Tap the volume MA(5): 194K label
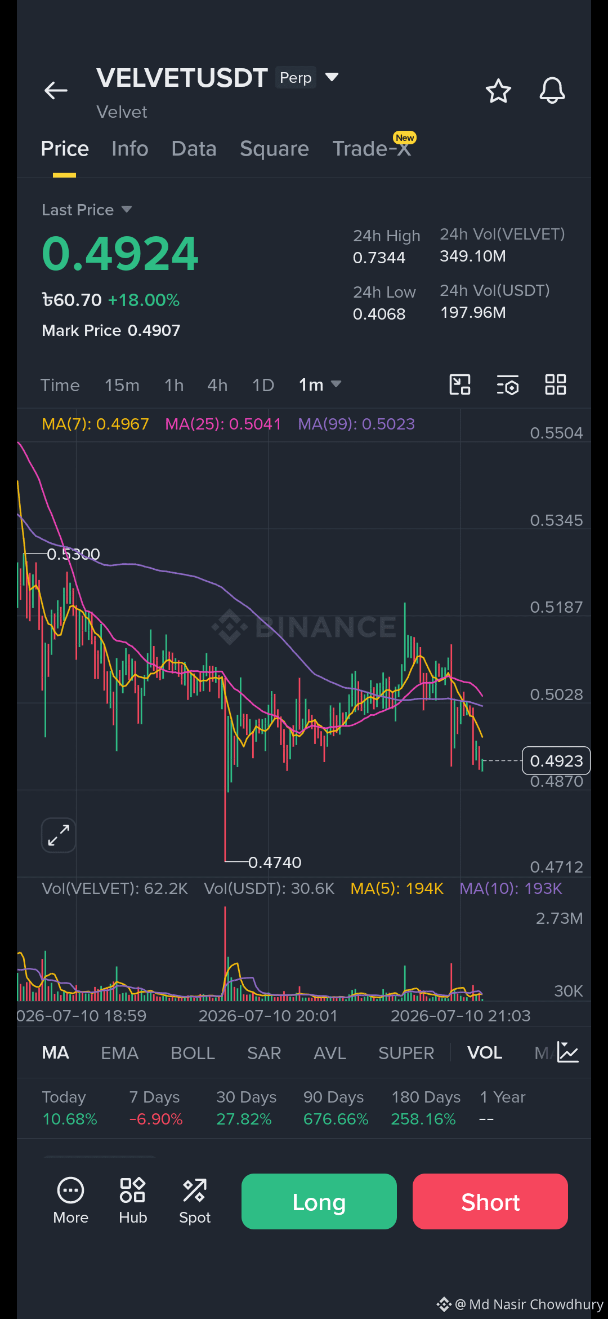The image size is (608, 1319). point(397,888)
